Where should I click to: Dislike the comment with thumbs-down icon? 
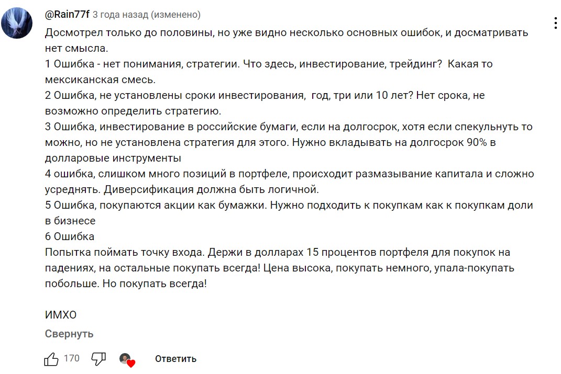[x=98, y=359]
